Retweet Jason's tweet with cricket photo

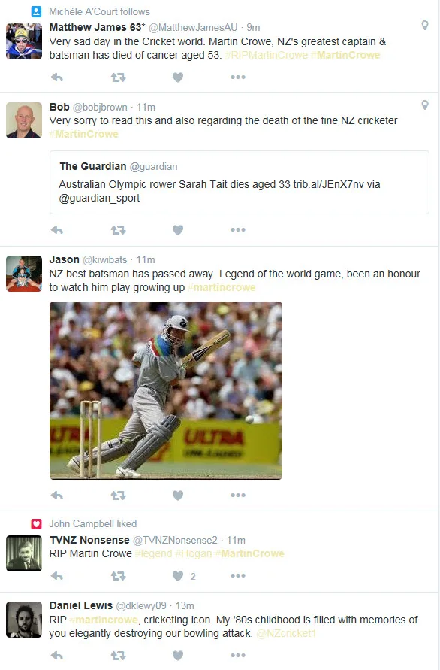point(118,496)
